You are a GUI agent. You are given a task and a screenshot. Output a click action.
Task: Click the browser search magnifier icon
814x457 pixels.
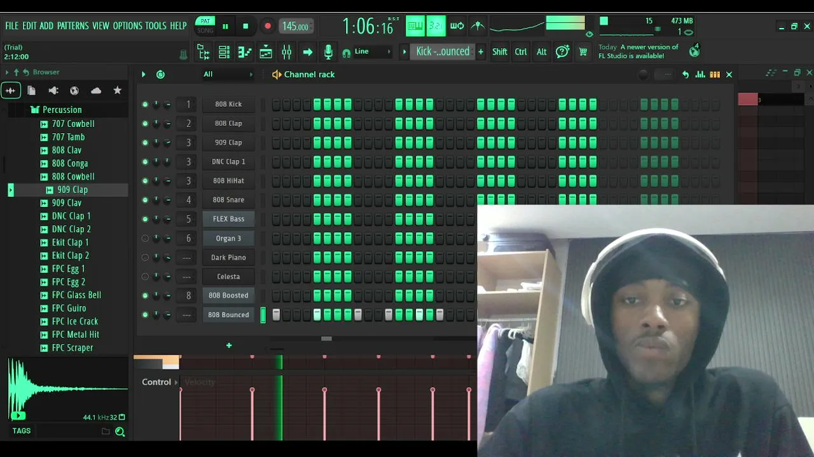click(x=120, y=432)
